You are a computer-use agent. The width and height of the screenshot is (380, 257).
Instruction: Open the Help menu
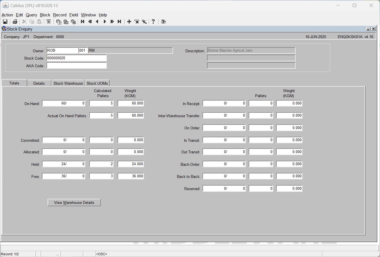point(103,15)
